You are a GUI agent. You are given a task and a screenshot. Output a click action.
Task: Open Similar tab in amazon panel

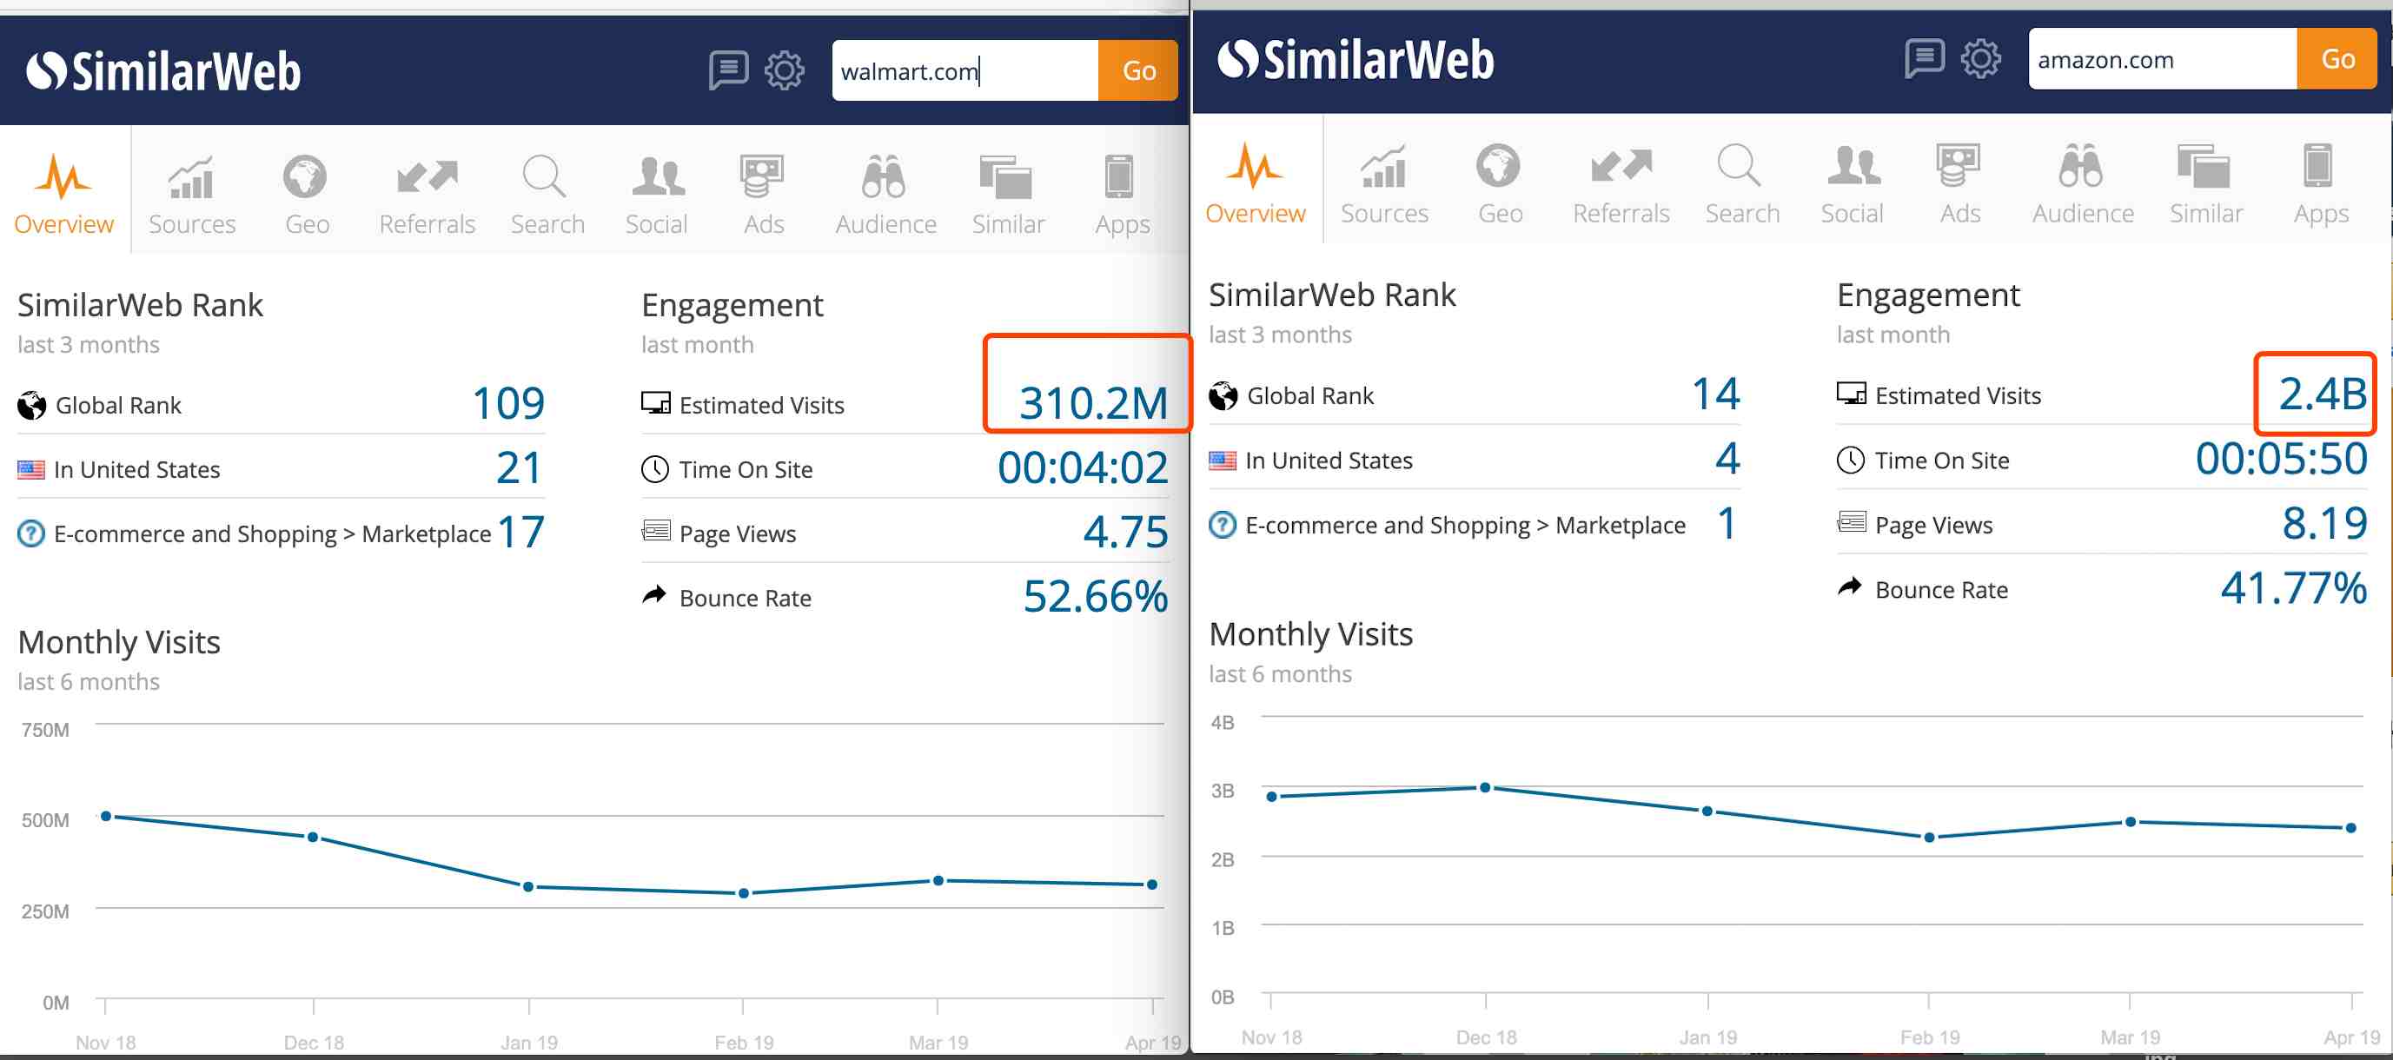click(x=2205, y=184)
